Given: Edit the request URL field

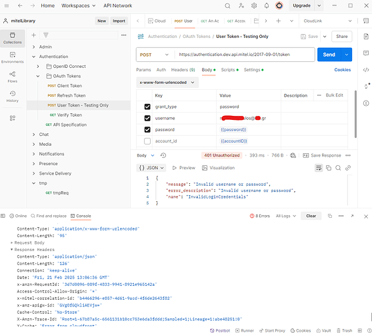Looking at the screenshot, I should (245, 55).
